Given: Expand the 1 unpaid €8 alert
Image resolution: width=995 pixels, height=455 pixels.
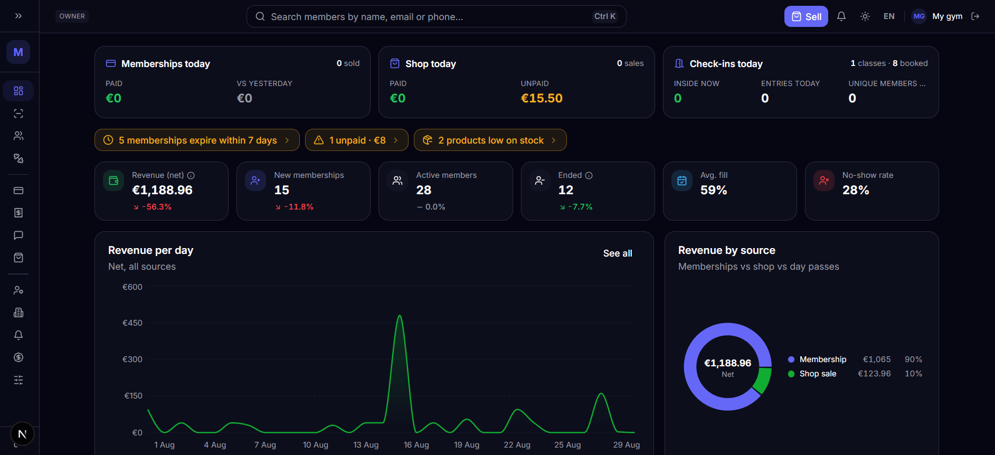Looking at the screenshot, I should click(x=357, y=140).
